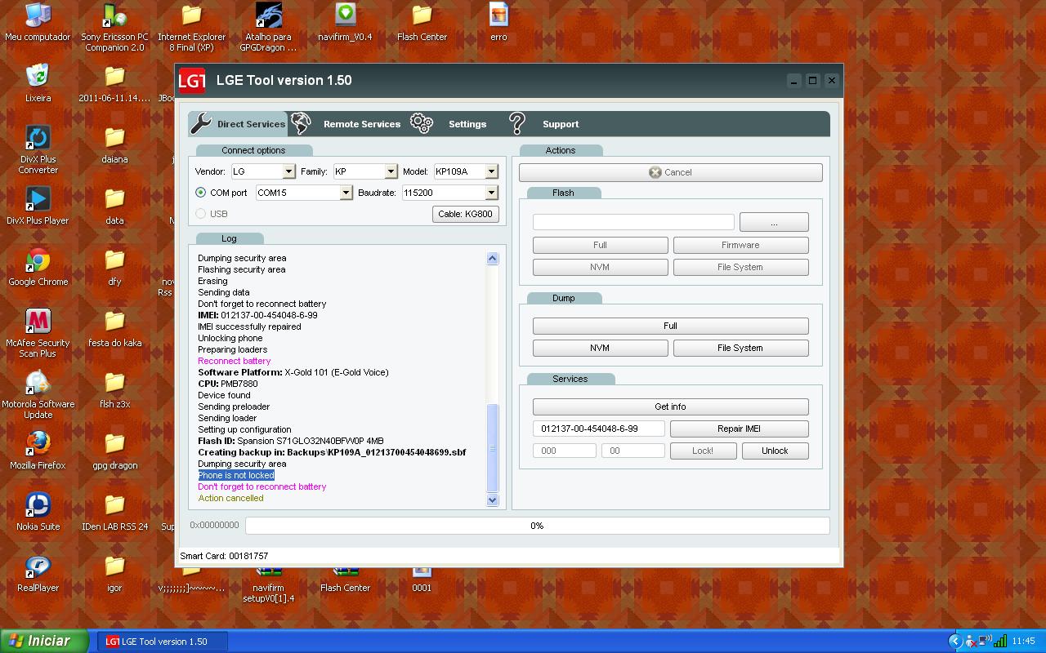Open the erro file icon
This screenshot has width=1046, height=653.
pyautogui.click(x=498, y=22)
